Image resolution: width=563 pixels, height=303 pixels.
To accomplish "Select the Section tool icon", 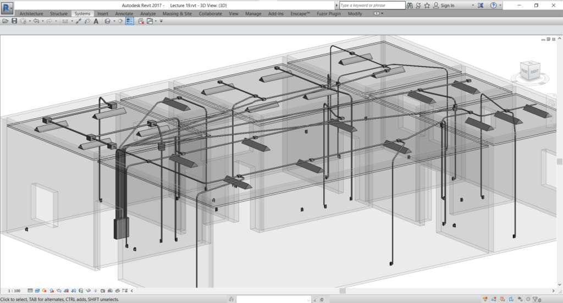I will pos(120,21).
